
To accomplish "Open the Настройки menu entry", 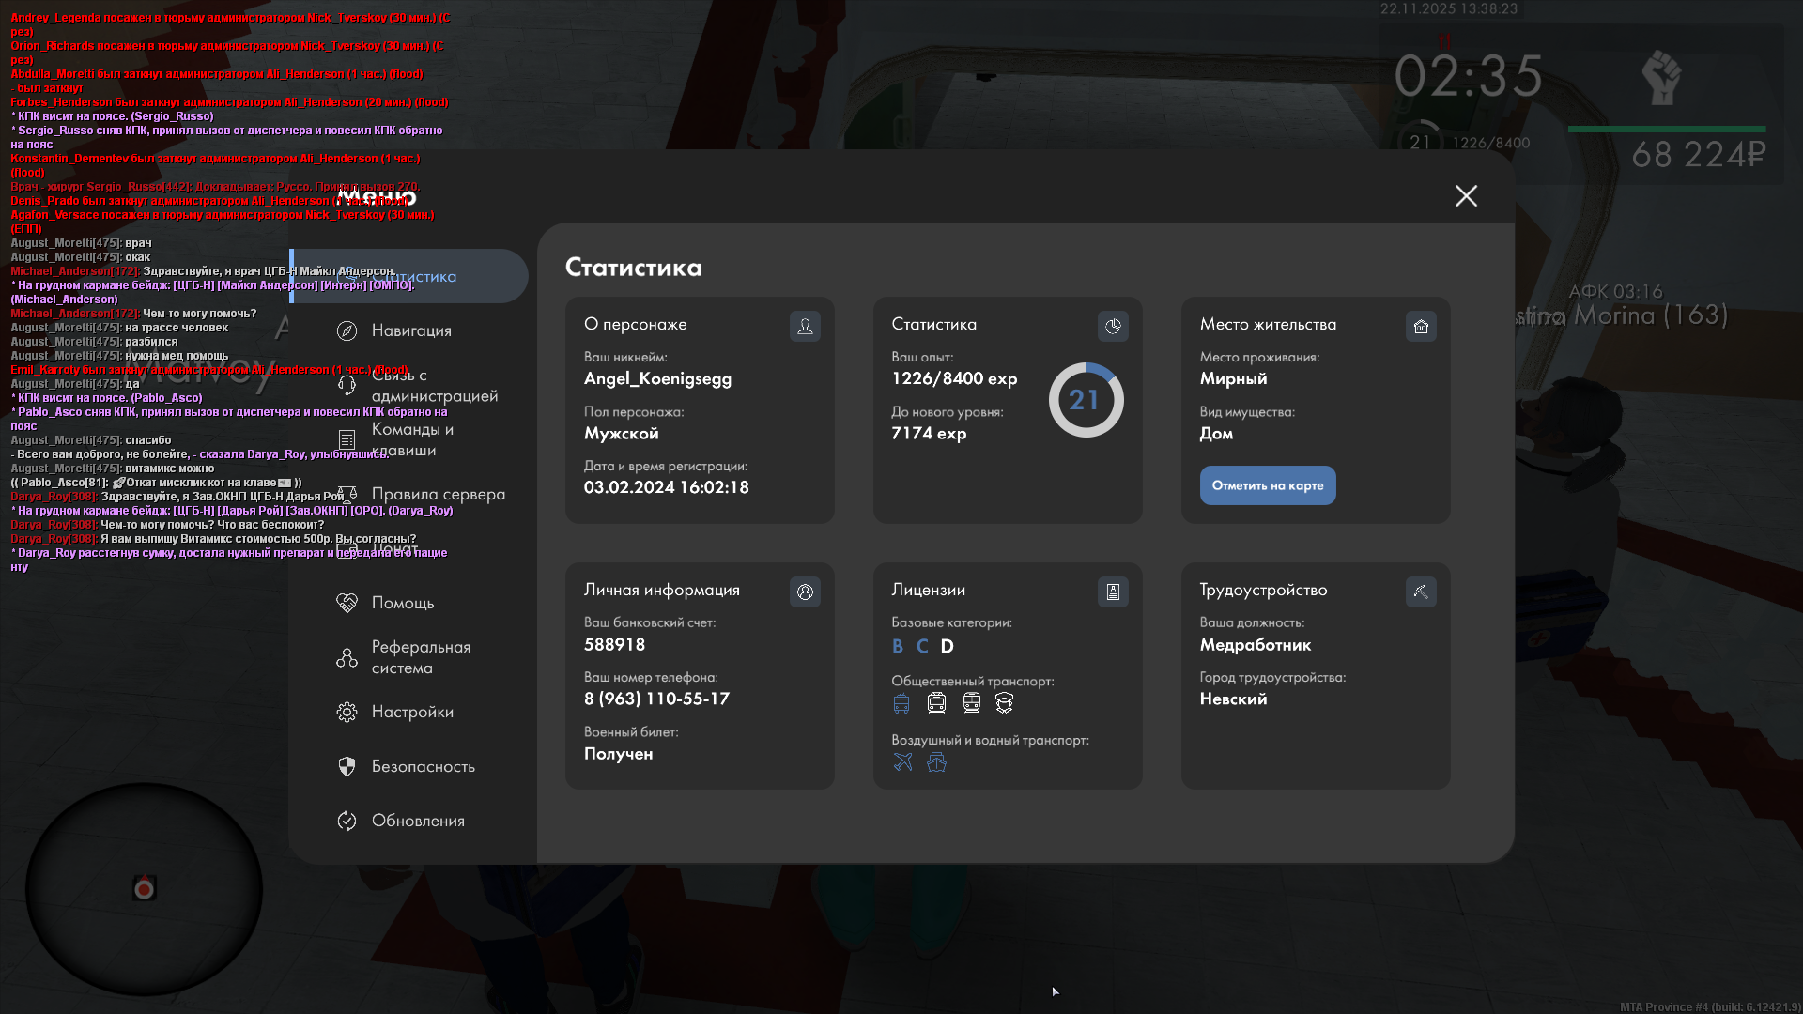I will click(x=411, y=712).
